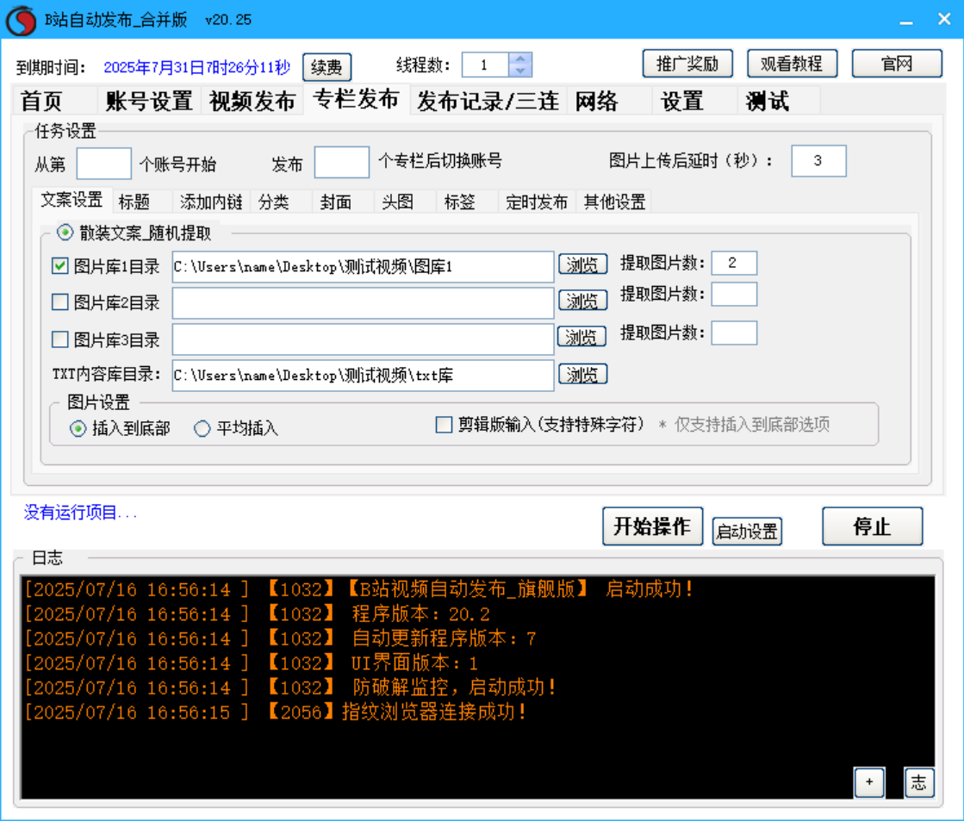Click the empty 图片库3目录 path field
Image resolution: width=964 pixels, height=821 pixels.
coord(363,339)
